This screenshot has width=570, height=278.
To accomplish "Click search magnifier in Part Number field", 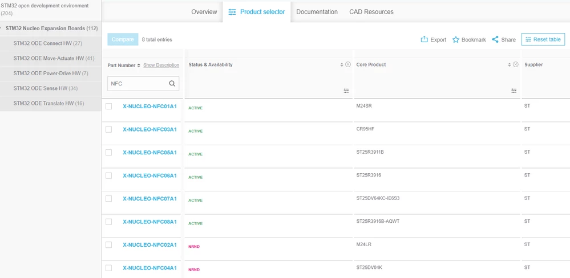I will 172,84.
